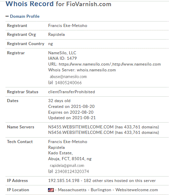Click the Created on 2021-08-20 date
The width and height of the screenshot is (169, 196).
point(71,107)
